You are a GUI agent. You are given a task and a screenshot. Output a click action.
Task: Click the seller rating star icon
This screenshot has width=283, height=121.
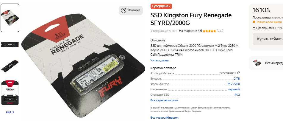[170, 31]
